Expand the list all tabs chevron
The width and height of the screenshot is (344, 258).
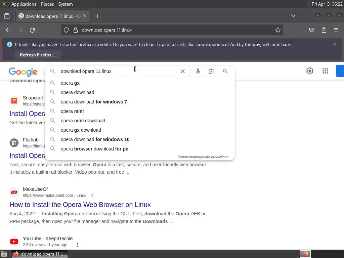293,16
